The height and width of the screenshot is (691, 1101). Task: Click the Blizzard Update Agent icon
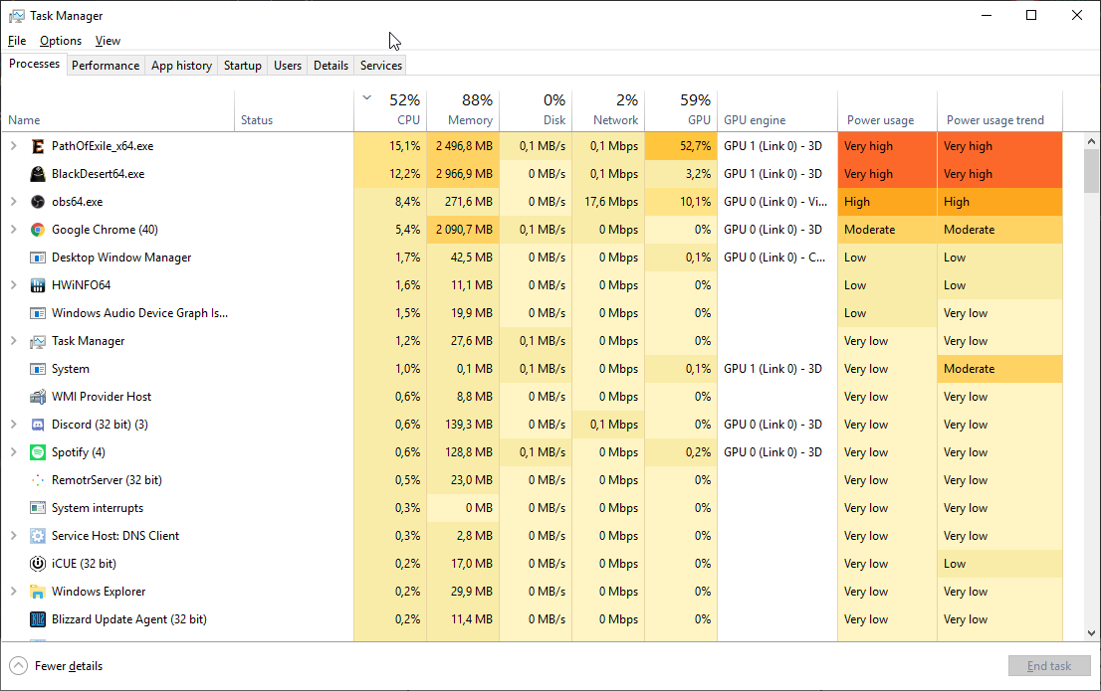pos(38,619)
